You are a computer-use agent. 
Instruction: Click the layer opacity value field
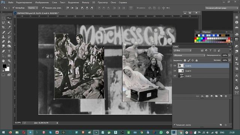[x=225, y=55]
